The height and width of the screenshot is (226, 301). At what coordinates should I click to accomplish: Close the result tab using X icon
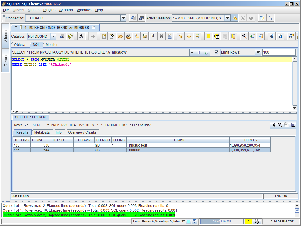pyautogui.click(x=293, y=125)
